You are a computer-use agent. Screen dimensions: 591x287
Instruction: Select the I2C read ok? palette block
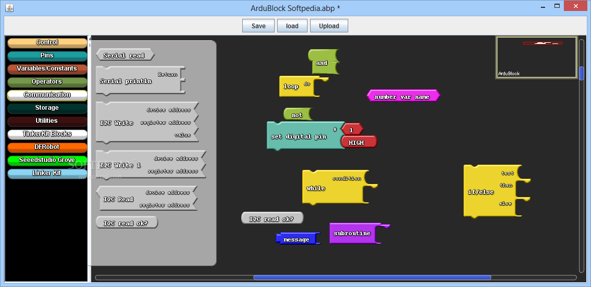pyautogui.click(x=127, y=223)
